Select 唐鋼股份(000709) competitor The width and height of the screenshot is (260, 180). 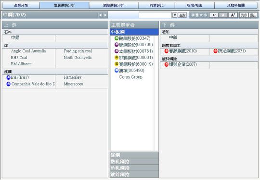(x=136, y=45)
